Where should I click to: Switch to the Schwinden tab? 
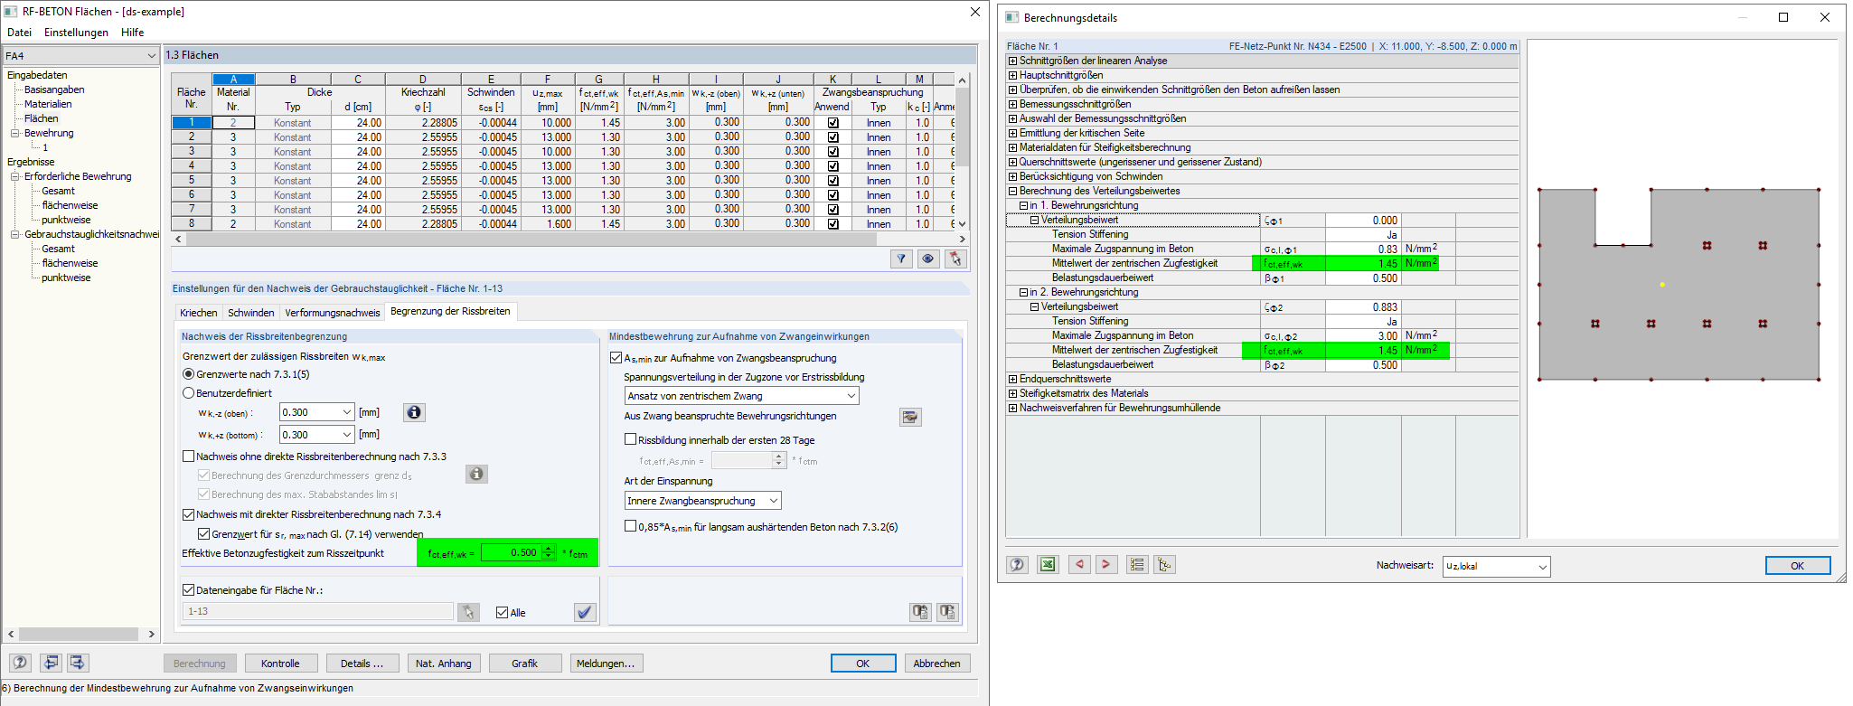tap(250, 313)
